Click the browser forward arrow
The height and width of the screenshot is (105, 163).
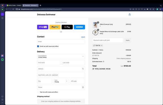pyautogui.click(x=10, y=9)
